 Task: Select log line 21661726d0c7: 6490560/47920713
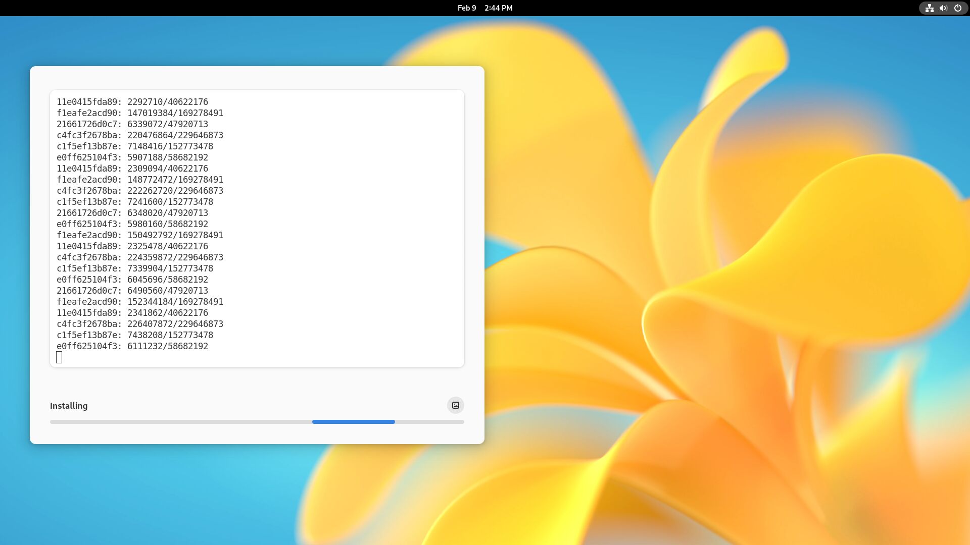(x=132, y=291)
